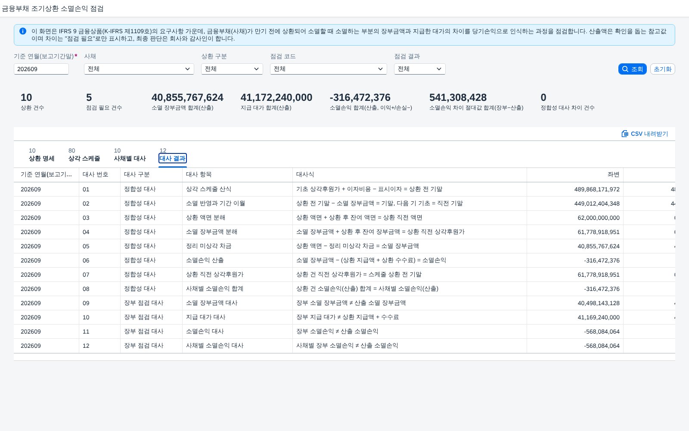Viewport: 689px width, 431px height.
Task: Open the 상환 구분 dropdown
Action: pyautogui.click(x=232, y=69)
